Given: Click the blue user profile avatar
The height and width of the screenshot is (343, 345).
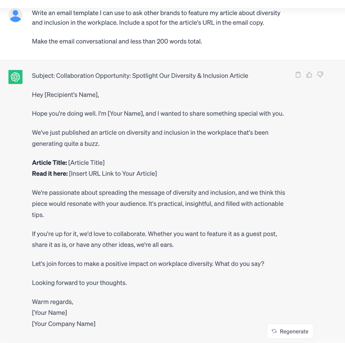Looking at the screenshot, I should (16, 16).
